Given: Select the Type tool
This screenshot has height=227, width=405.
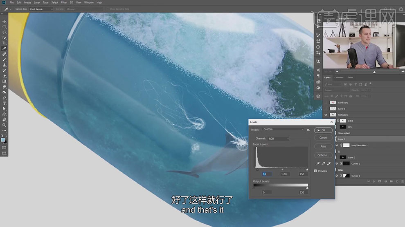Looking at the screenshot, I should coord(4,104).
